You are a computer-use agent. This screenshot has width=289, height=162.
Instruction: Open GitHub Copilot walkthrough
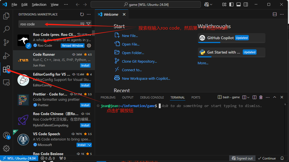(231, 38)
